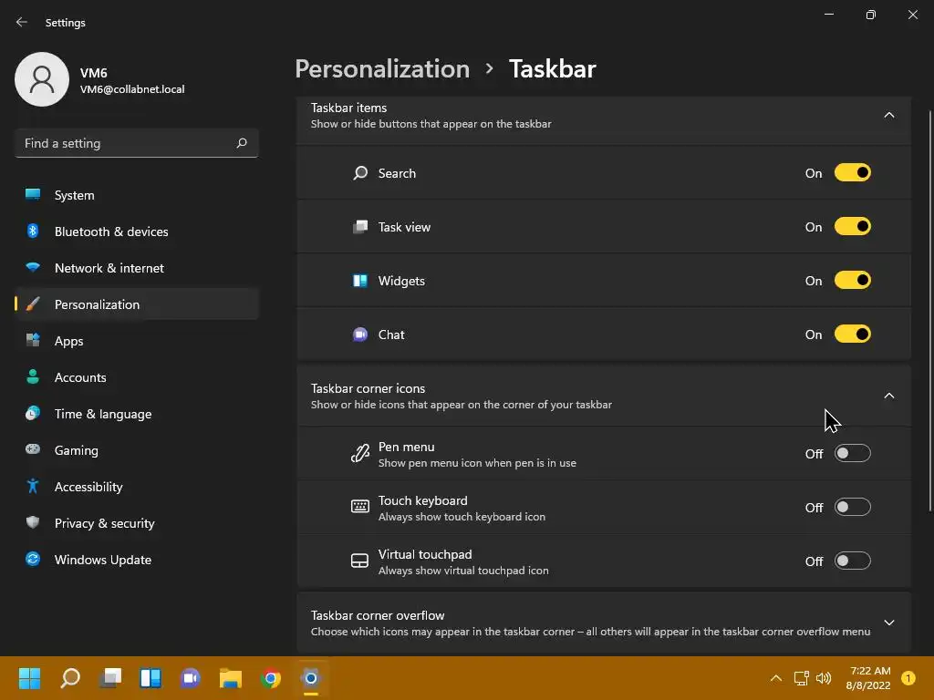Open Teams Chat from the taskbar
Viewport: 934px width, 700px height.
pyautogui.click(x=191, y=678)
